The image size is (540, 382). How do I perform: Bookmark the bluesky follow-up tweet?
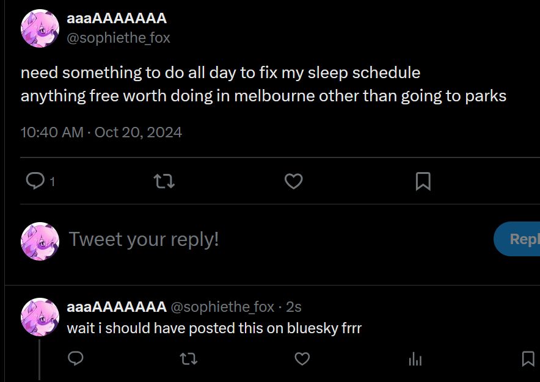pos(528,359)
